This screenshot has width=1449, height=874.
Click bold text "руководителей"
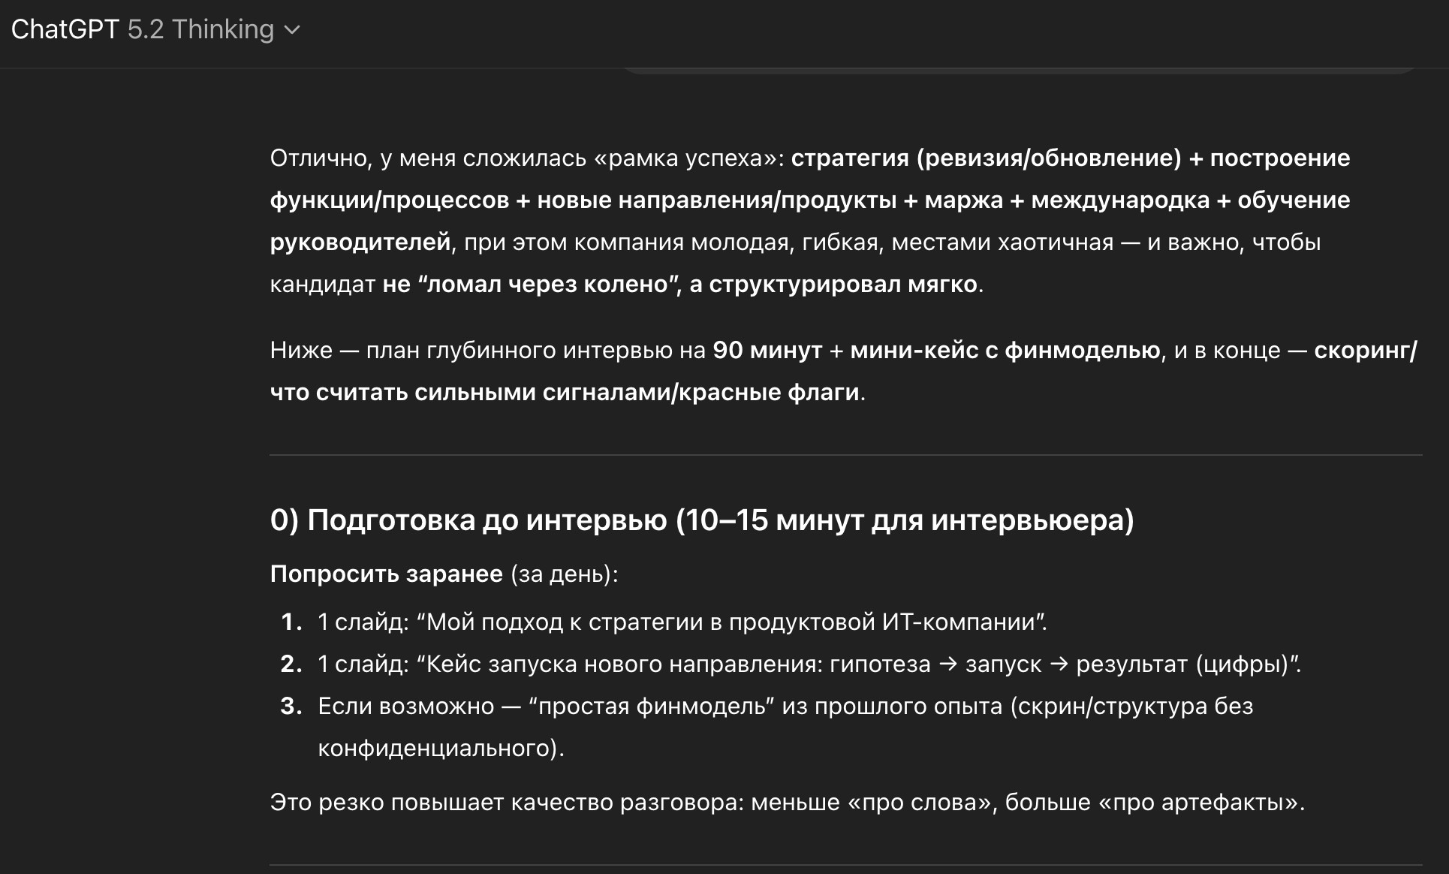[x=360, y=242]
